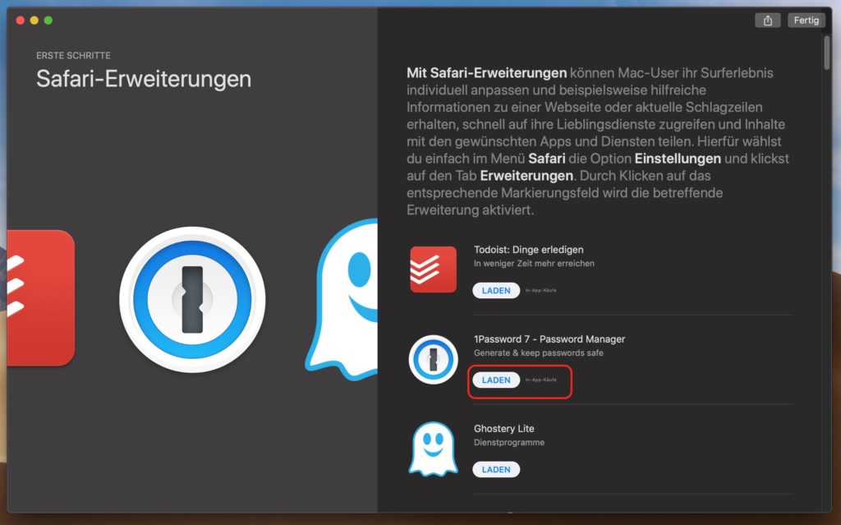Click In-App-Käufe note beside 1Password
841x525 pixels.
(x=540, y=380)
